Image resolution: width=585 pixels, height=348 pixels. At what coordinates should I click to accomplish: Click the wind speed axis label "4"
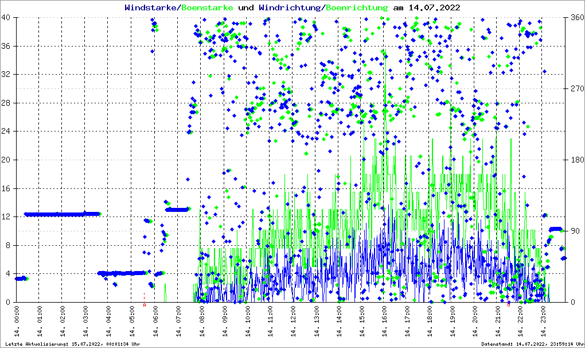[8, 274]
